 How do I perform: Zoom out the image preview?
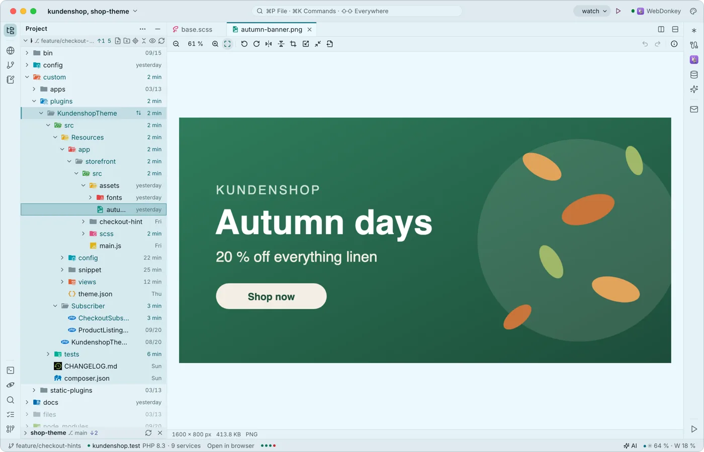tap(176, 44)
